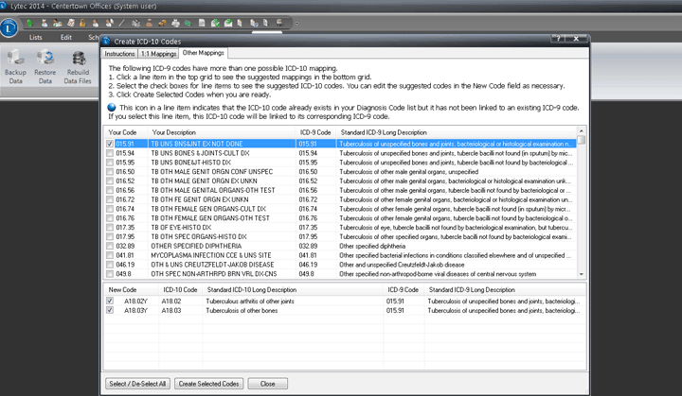Click the top grid scrollbar up arrow
This screenshot has height=396, width=682.
click(x=581, y=130)
